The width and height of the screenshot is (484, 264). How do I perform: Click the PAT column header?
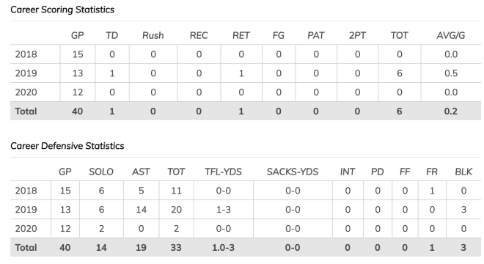(x=316, y=35)
